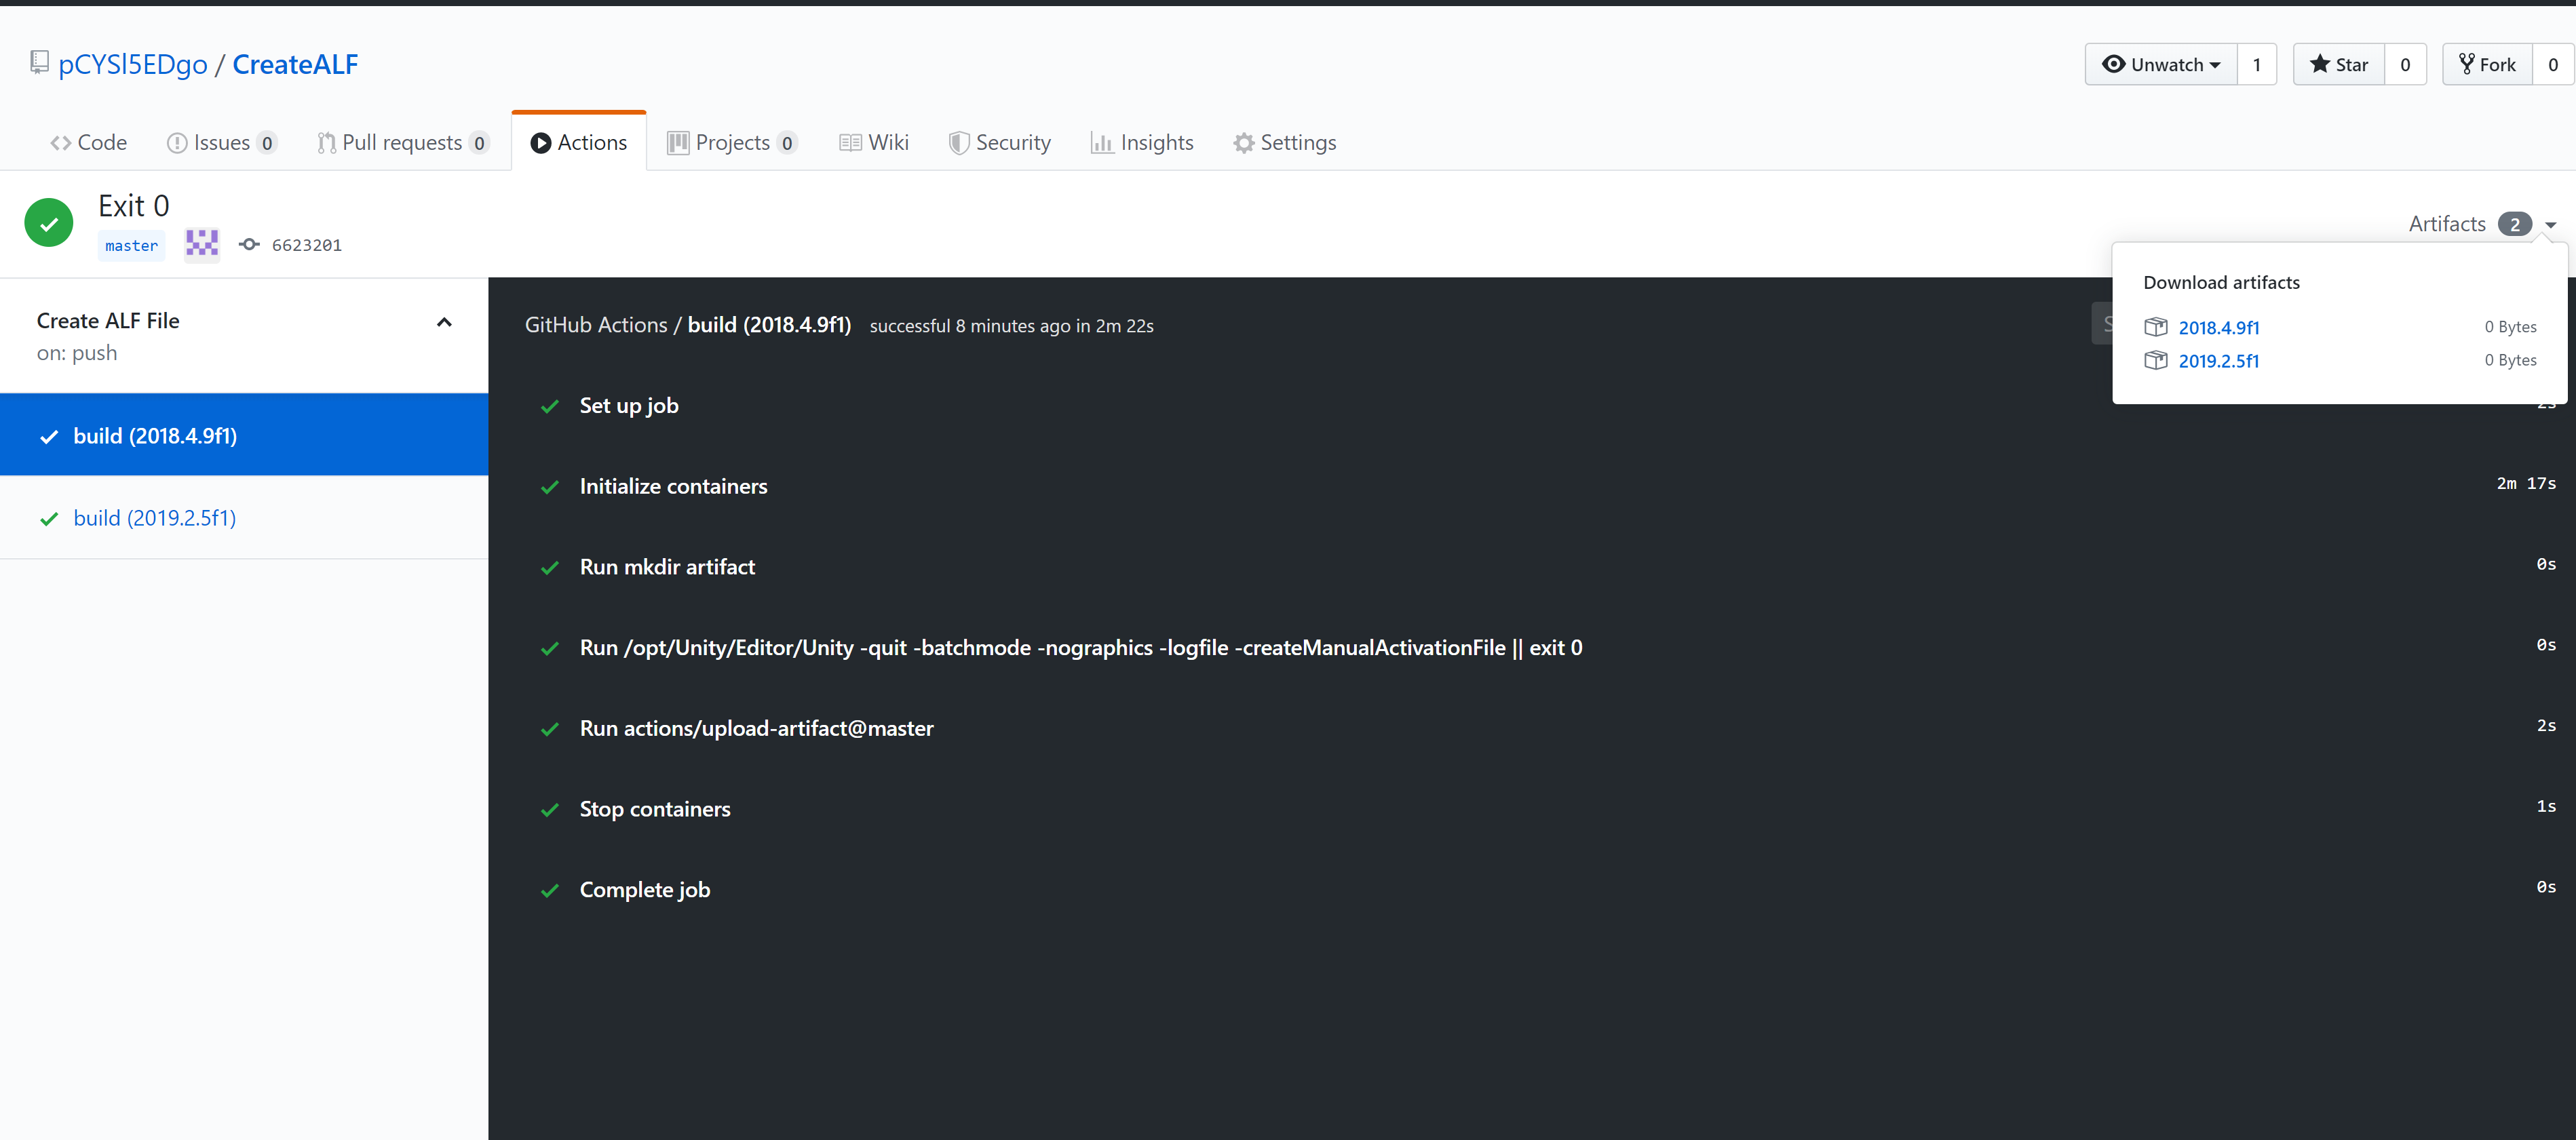Click the 2018.4.9f1 artifact package icon
The image size is (2576, 1140).
[2155, 327]
